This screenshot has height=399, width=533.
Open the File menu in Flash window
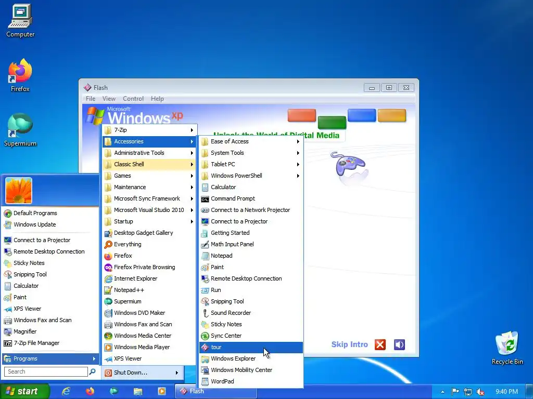tap(91, 98)
